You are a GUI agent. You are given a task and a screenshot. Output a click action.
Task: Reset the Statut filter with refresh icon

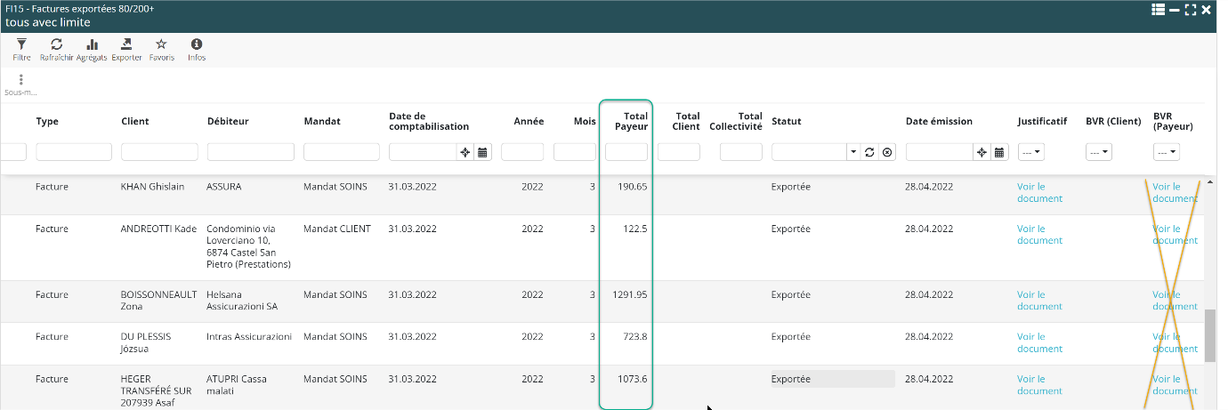tap(869, 152)
